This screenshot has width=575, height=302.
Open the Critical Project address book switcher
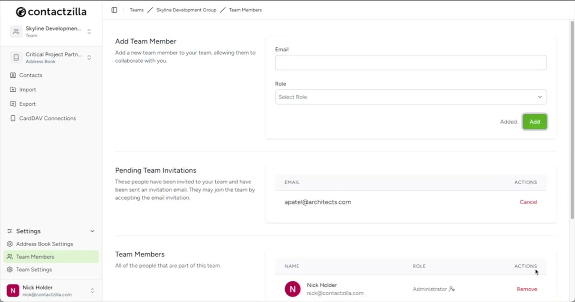[x=89, y=58]
